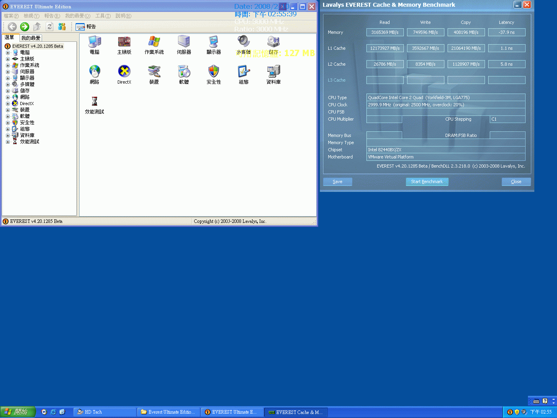This screenshot has height=418, width=557.
Task: Click the EVEREST info icon in system tray
Action: coord(510,412)
